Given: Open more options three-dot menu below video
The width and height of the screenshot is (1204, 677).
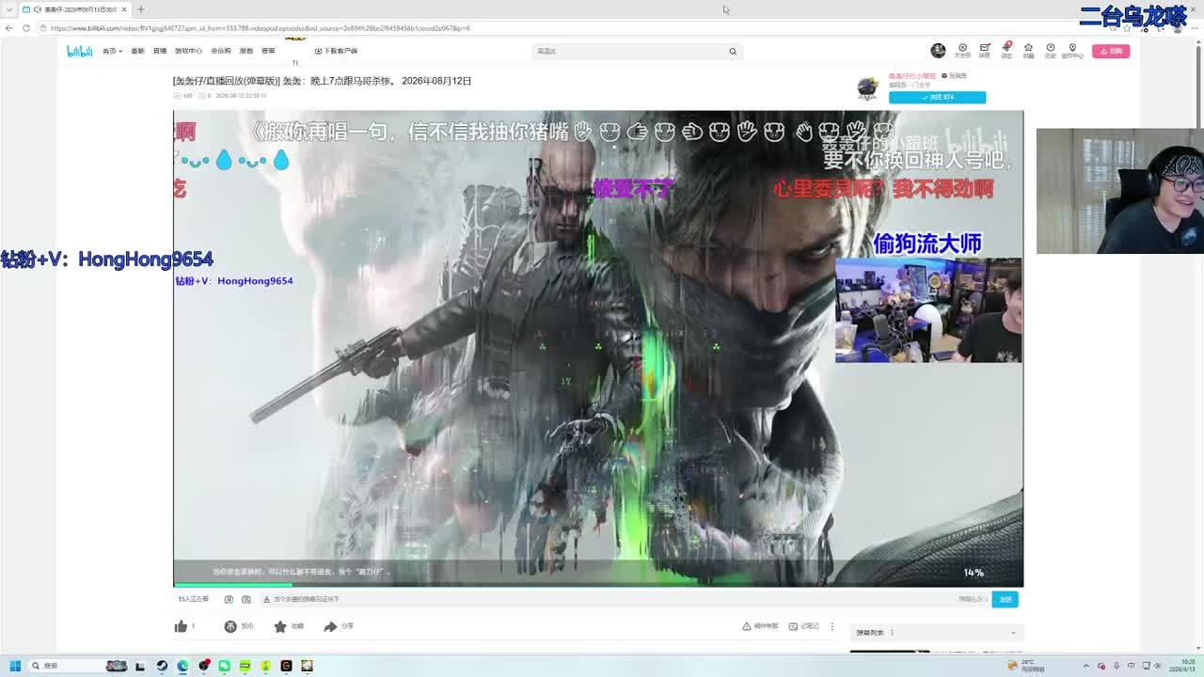Looking at the screenshot, I should pyautogui.click(x=832, y=626).
